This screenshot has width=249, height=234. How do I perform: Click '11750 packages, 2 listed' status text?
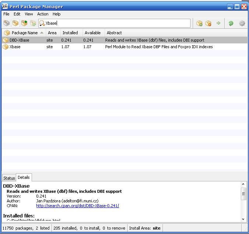pyautogui.click(x=26, y=228)
